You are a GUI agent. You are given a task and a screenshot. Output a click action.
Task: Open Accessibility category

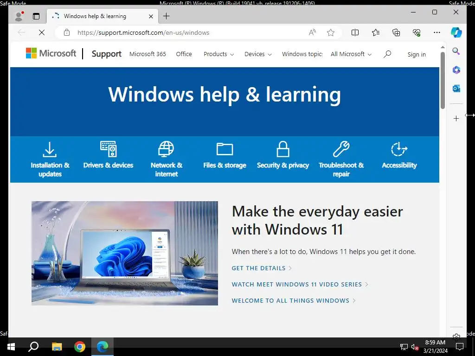point(399,155)
